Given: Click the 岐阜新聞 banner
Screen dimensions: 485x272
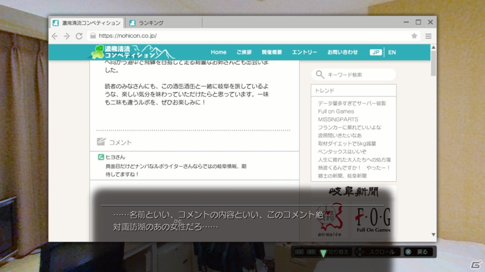Looking at the screenshot, I should click(x=354, y=192).
